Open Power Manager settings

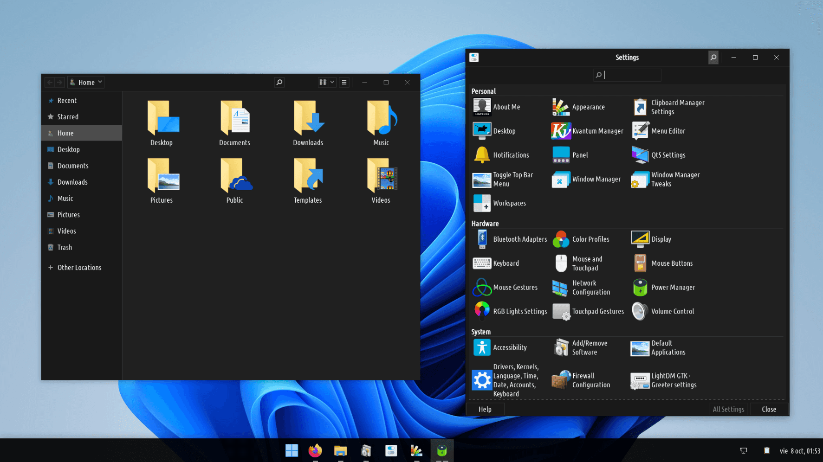(664, 288)
